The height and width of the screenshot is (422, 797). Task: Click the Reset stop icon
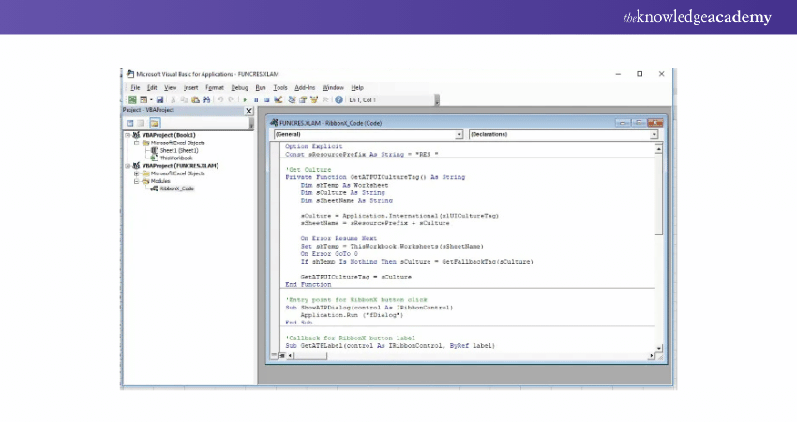click(267, 99)
